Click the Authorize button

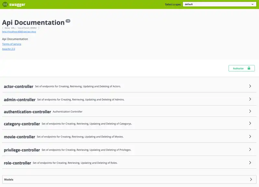241,68
